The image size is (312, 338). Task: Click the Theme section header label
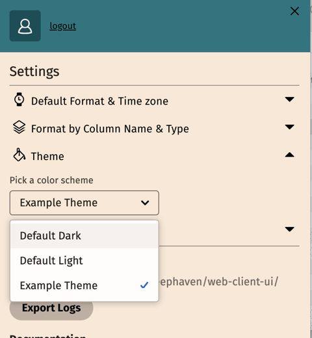[x=47, y=156]
